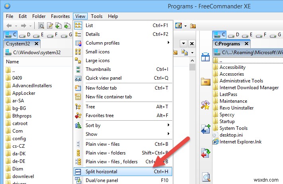Select drive C in left panel
This screenshot has width=283, height=184.
coord(11,35)
